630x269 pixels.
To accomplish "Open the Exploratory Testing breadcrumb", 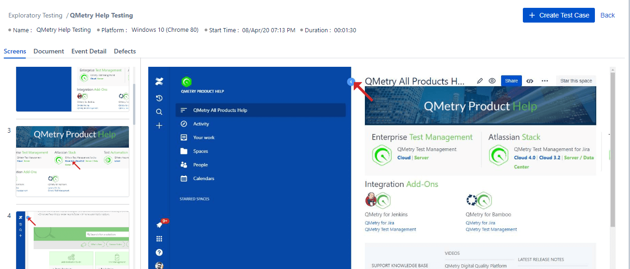I will click(x=35, y=15).
